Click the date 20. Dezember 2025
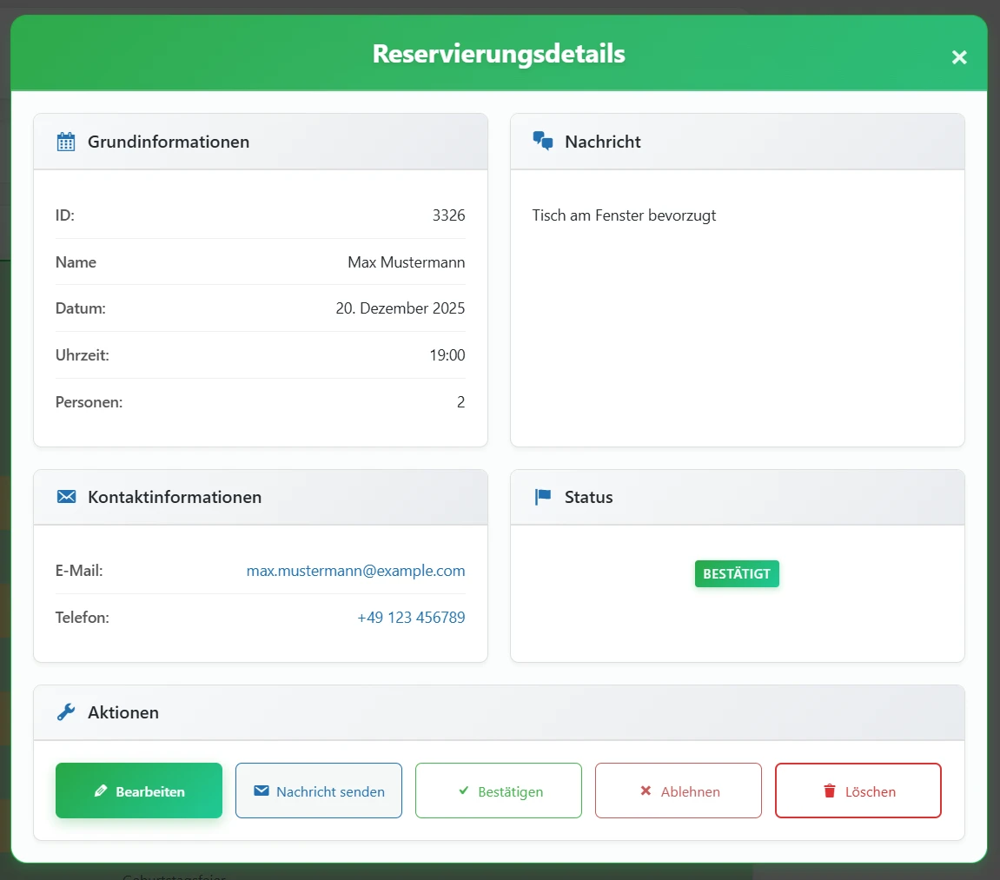The image size is (1000, 880). [400, 308]
